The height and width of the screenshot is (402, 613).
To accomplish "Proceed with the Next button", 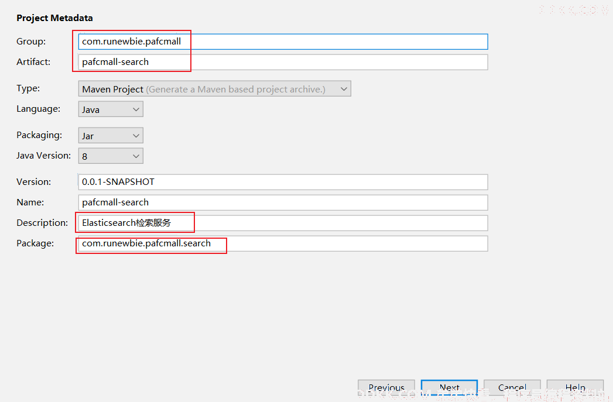I will (x=449, y=388).
